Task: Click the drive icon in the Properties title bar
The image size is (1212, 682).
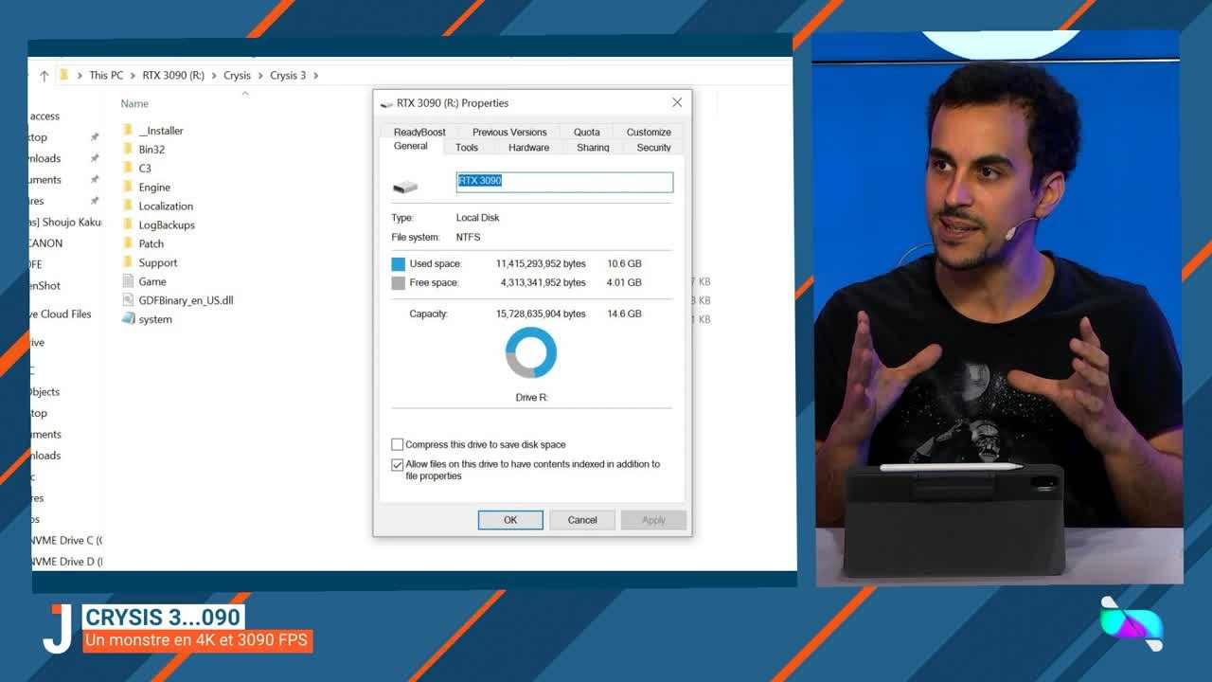Action: pyautogui.click(x=386, y=103)
